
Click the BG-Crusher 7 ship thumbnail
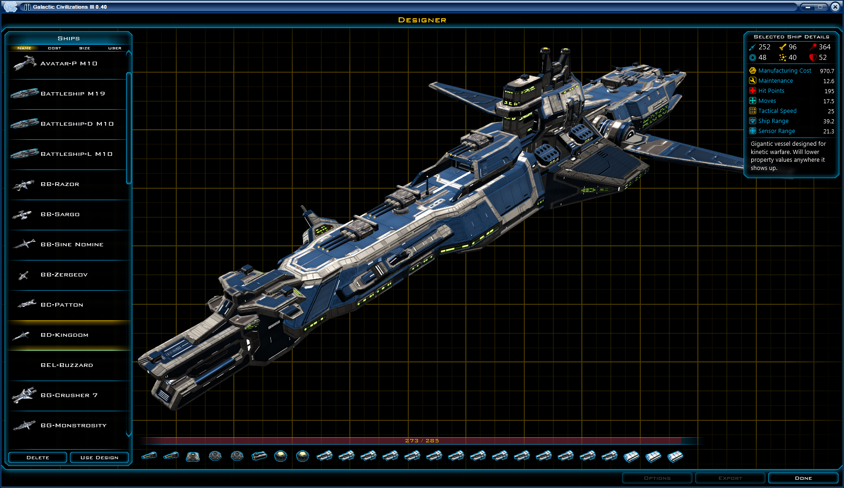pos(24,395)
